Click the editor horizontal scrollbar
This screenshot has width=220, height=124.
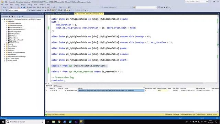128,83
